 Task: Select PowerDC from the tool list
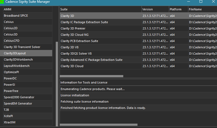(x=28, y=78)
